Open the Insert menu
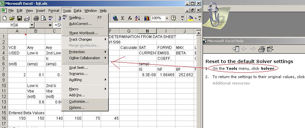Screen dimensions: 305x128 pos(40,11)
